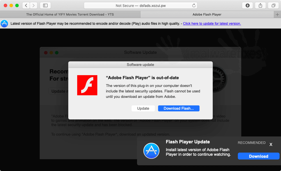Close the Safari window with the red button

pos(6,6)
